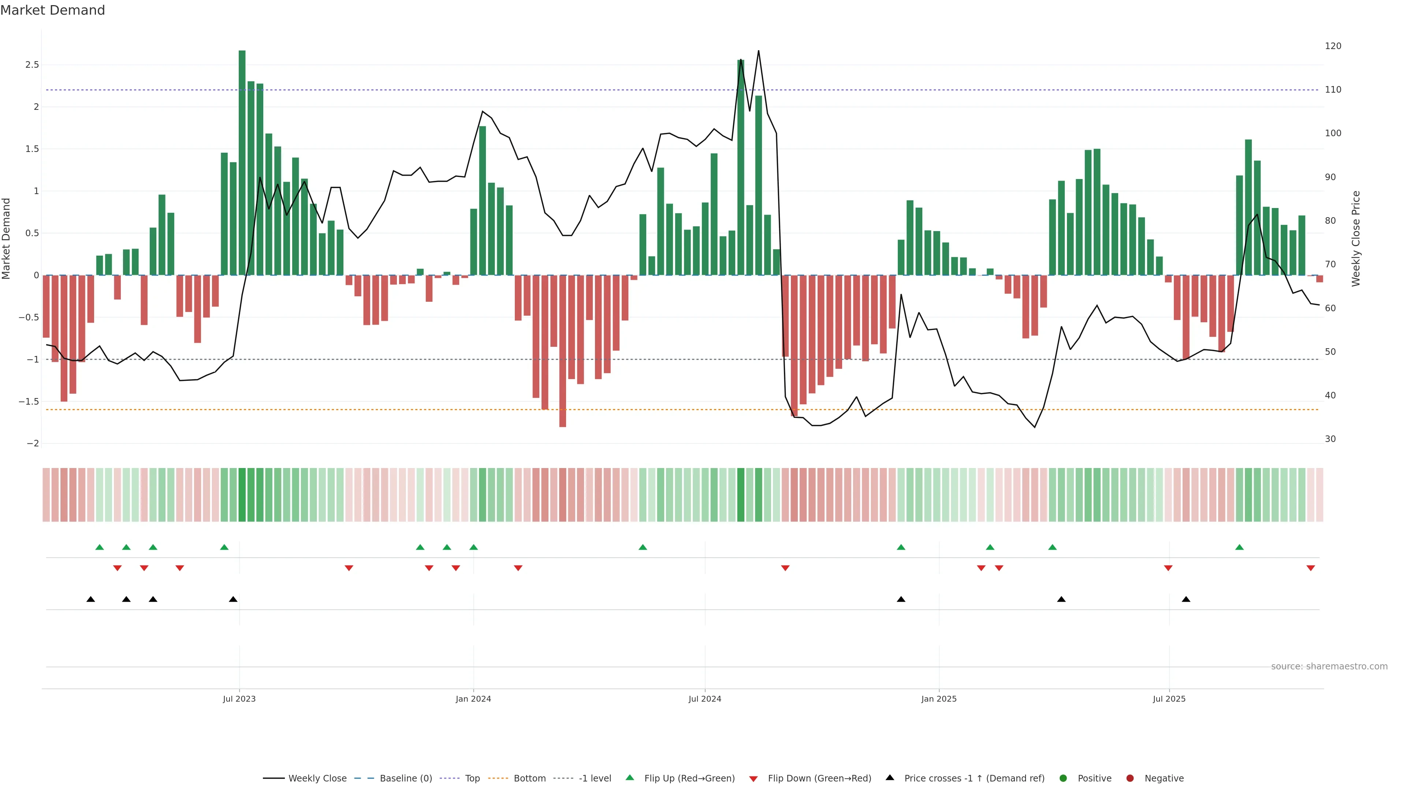
Task: Click the red Flip Down triangle in legend
Action: [753, 779]
